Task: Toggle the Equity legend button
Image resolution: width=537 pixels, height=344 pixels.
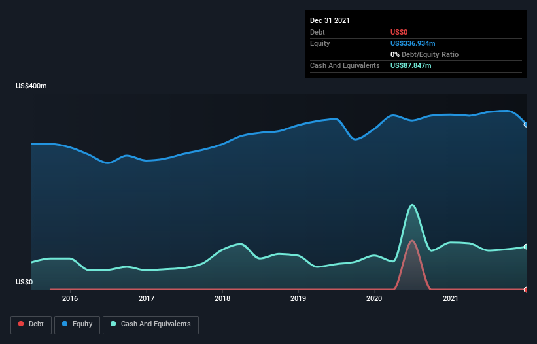Action: pyautogui.click(x=77, y=324)
